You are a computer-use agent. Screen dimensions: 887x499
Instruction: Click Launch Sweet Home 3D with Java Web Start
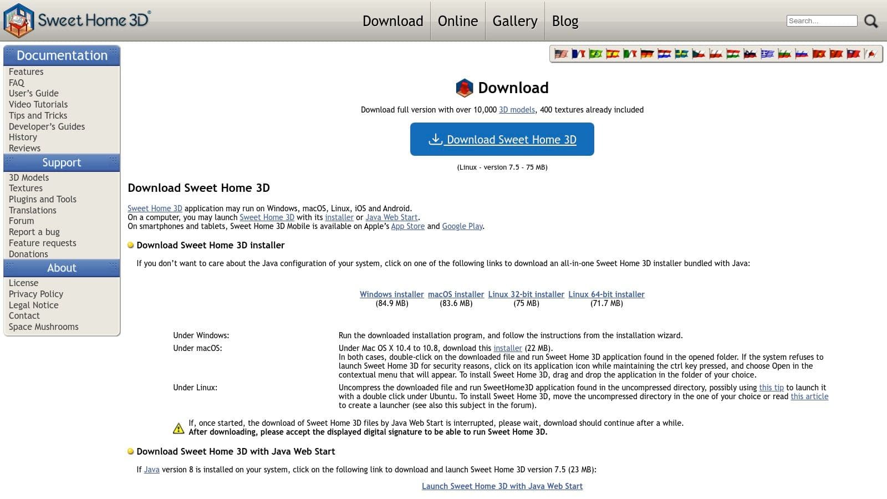[502, 486]
